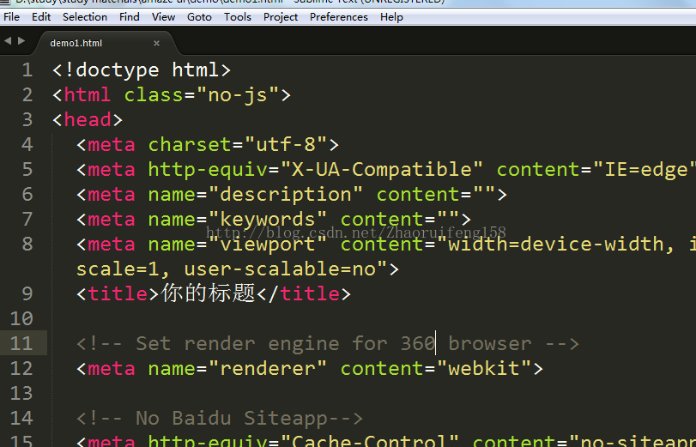
Task: Open the Goto menu
Action: coord(199,16)
